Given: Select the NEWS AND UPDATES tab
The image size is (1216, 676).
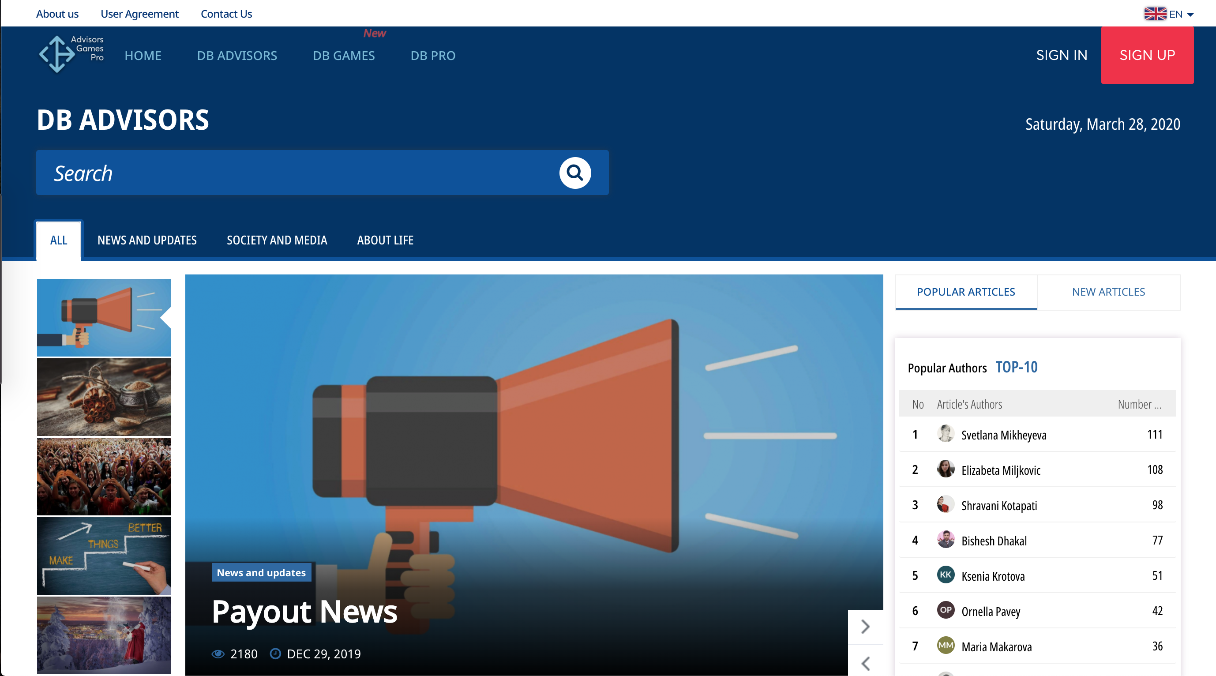Looking at the screenshot, I should point(147,240).
